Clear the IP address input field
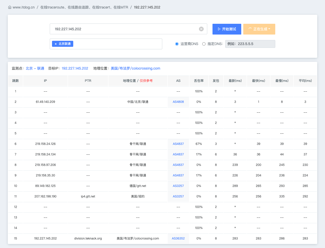 point(201,29)
